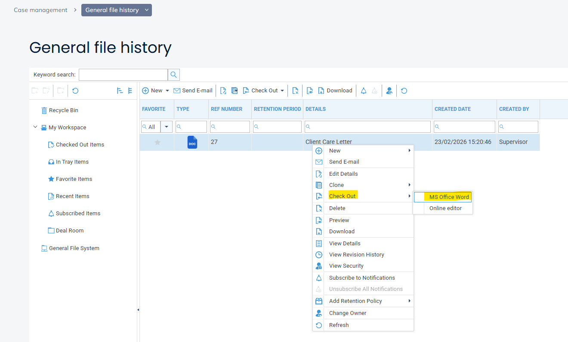Click the Preview eye icon in toolbar
Viewport: 568px width, 342px height.
coord(309,91)
